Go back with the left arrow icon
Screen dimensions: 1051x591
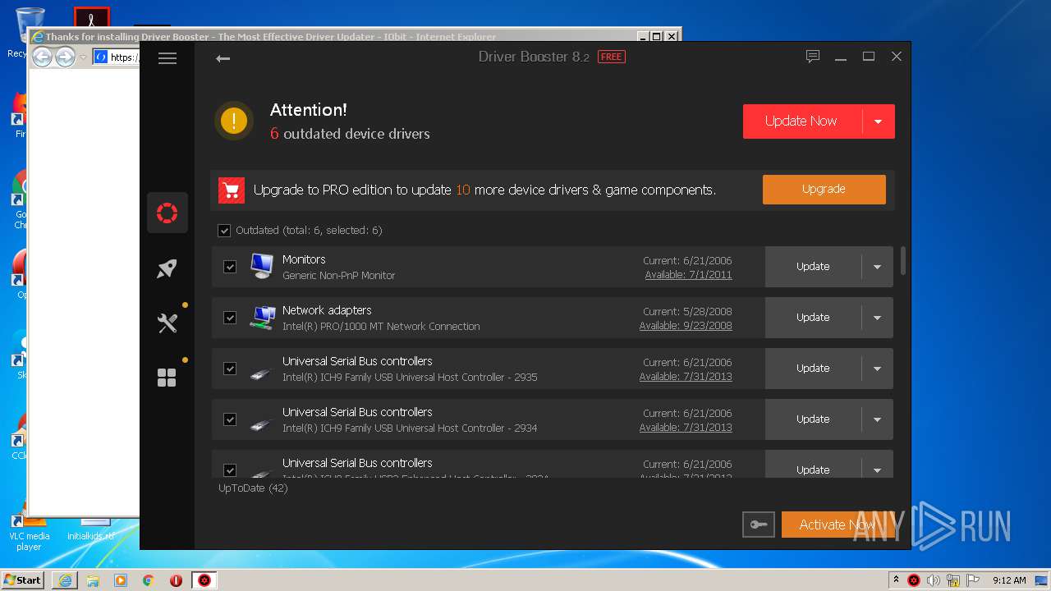coord(223,58)
